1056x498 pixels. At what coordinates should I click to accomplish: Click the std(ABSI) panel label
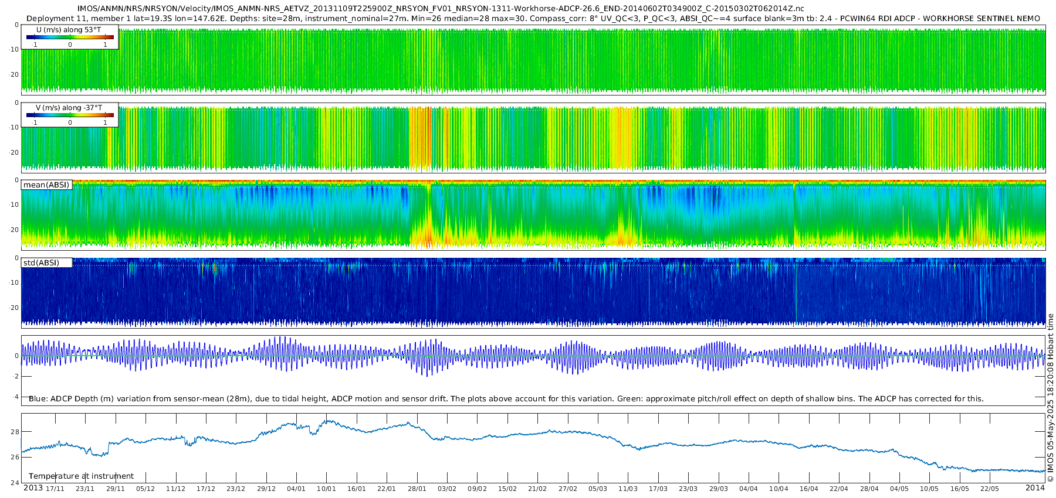coord(41,262)
